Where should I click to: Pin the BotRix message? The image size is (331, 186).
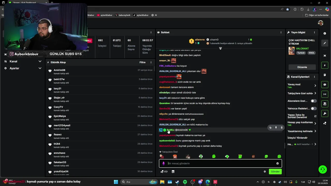click(x=276, y=128)
